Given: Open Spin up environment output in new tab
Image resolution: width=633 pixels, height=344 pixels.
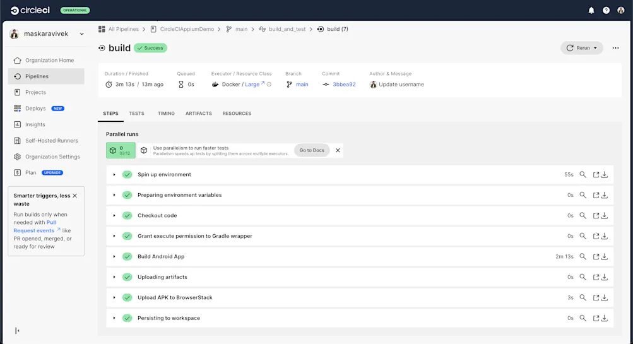Looking at the screenshot, I should pos(596,174).
